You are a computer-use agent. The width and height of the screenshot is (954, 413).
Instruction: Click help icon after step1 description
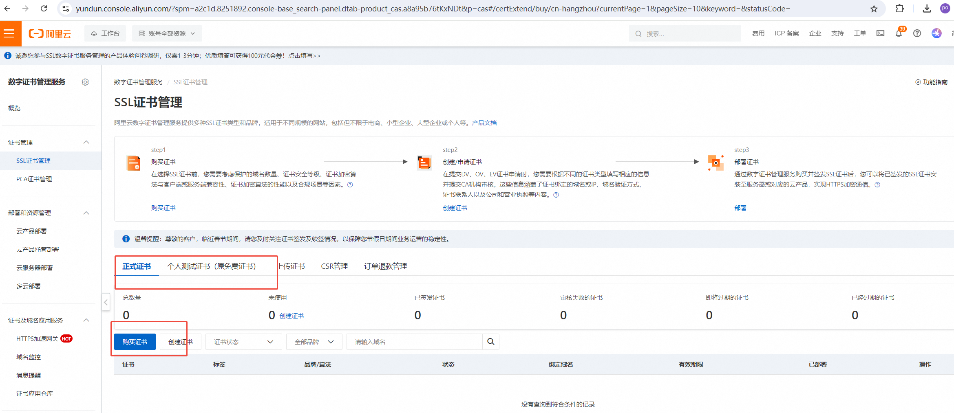pos(350,185)
